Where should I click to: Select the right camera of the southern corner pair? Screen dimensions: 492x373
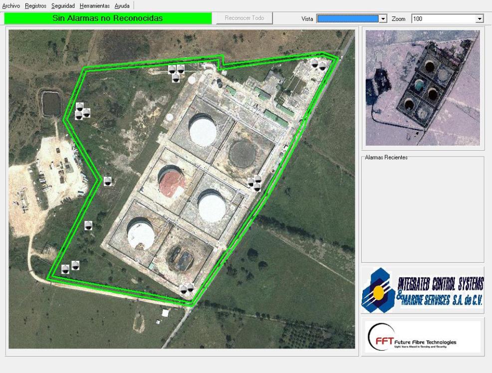190,288
